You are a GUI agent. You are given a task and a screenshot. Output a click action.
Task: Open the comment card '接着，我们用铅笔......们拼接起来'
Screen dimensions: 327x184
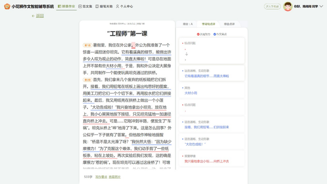point(212,125)
